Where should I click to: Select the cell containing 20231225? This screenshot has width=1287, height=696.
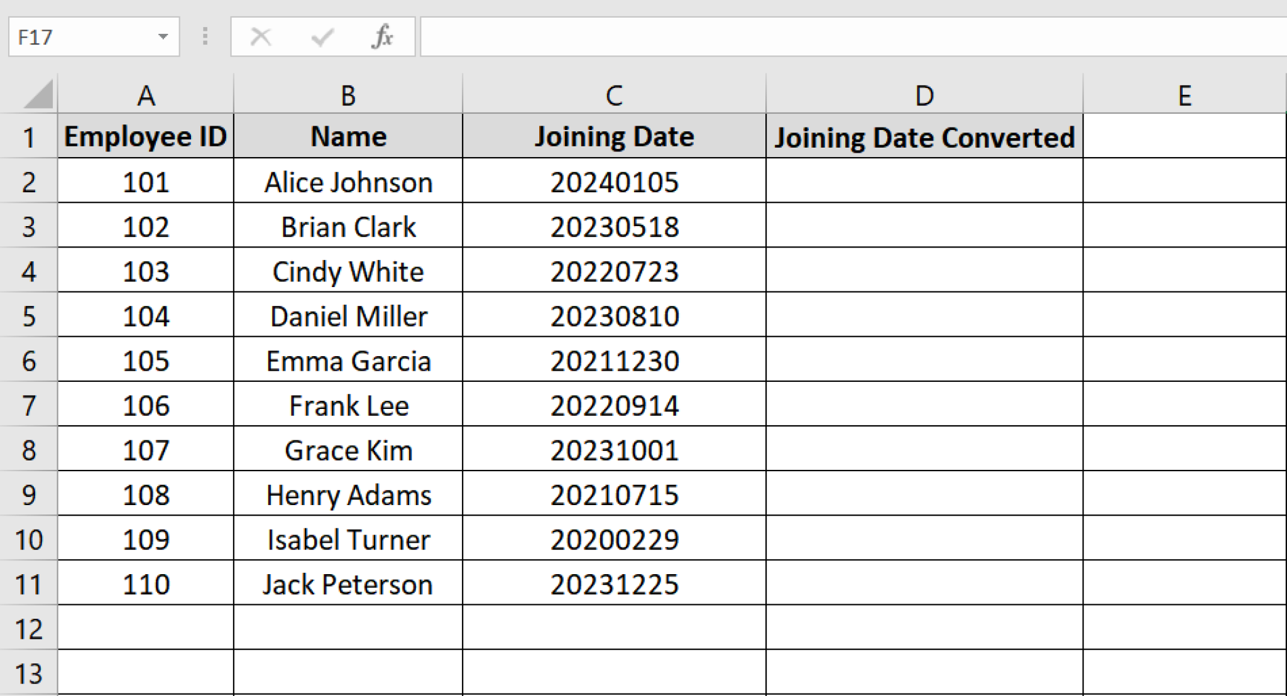pos(614,584)
